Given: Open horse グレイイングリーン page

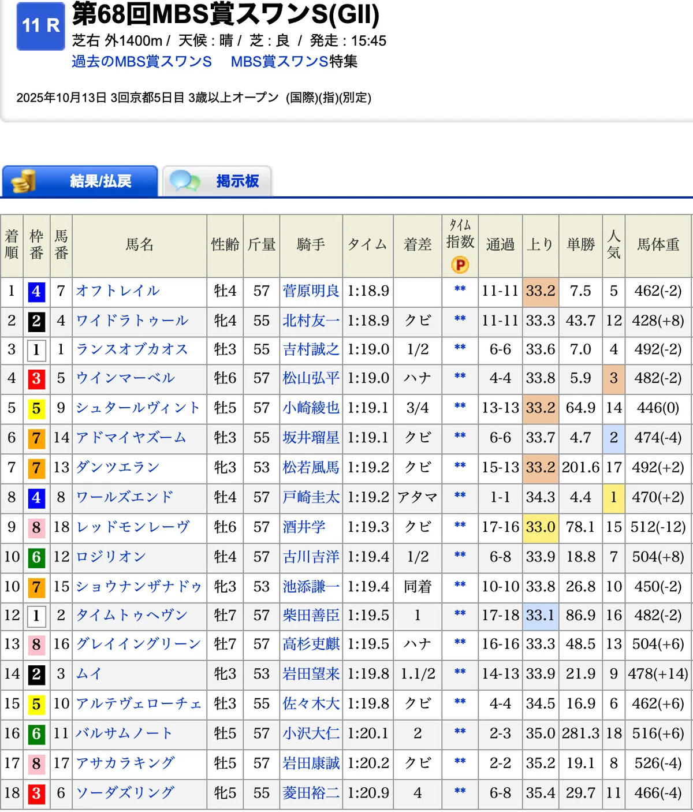Looking at the screenshot, I should coord(139,644).
